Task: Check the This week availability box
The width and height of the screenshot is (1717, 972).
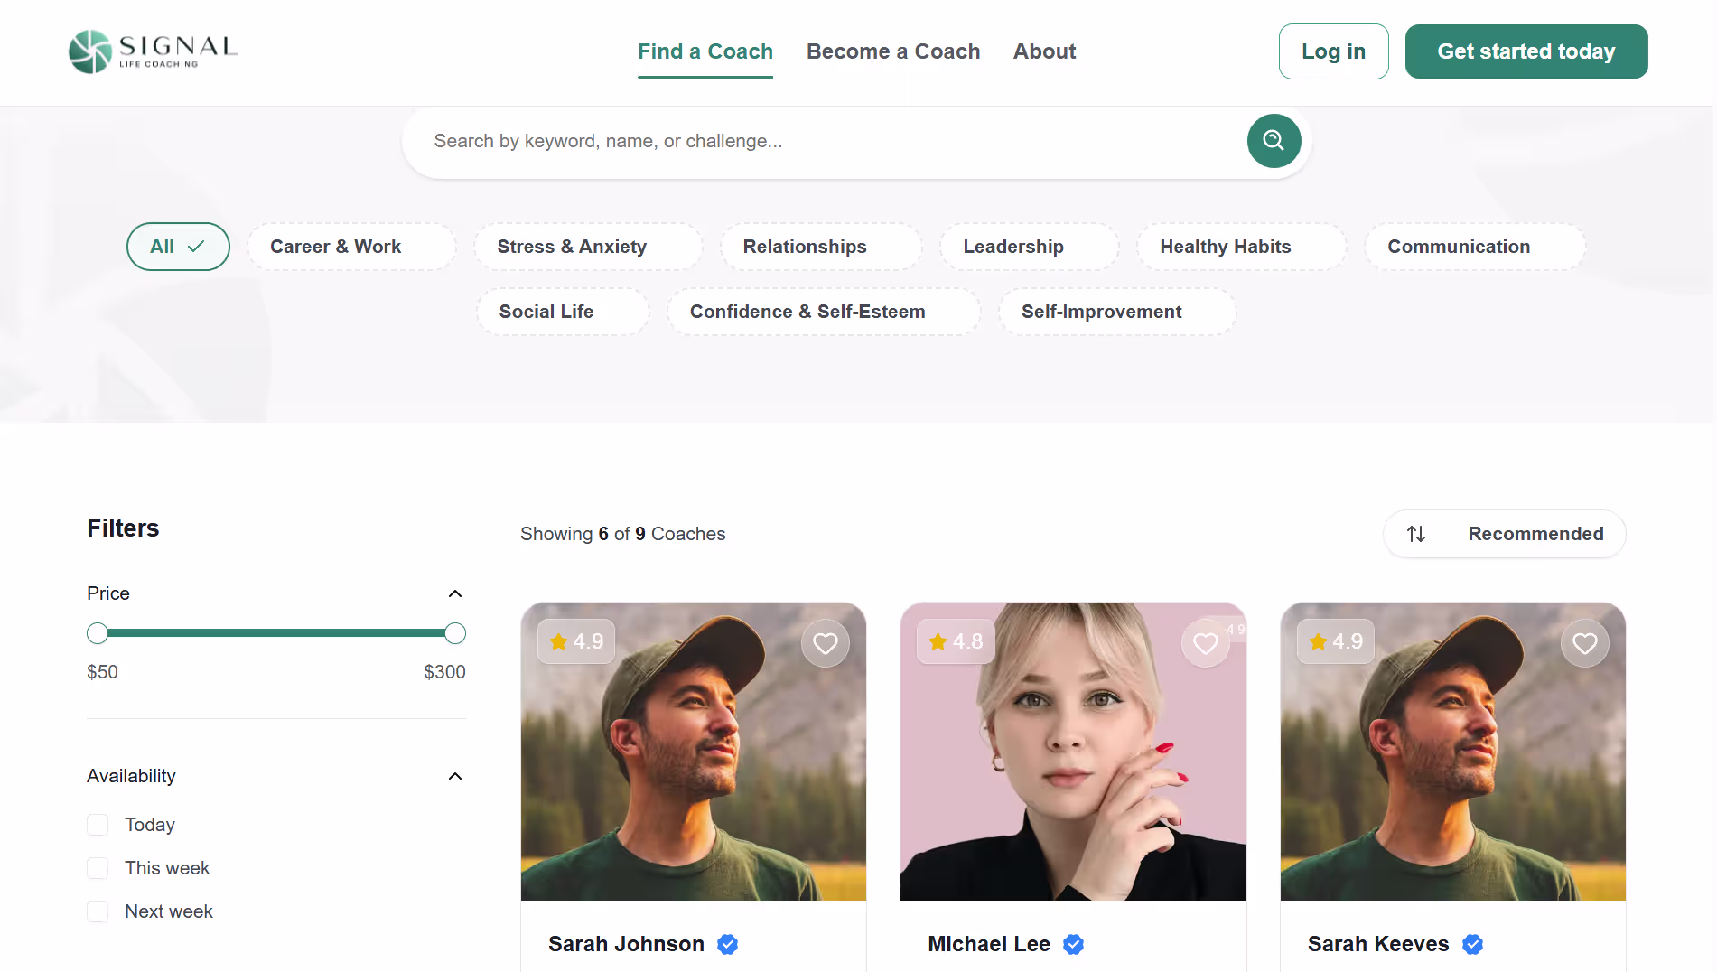Action: coord(98,868)
